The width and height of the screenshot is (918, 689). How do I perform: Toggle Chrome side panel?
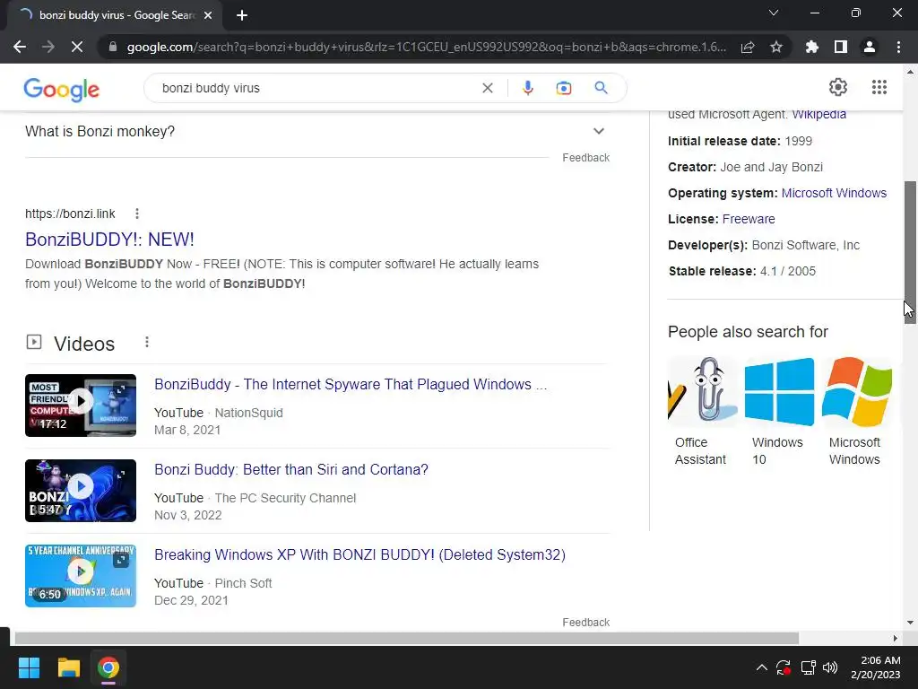(x=841, y=47)
